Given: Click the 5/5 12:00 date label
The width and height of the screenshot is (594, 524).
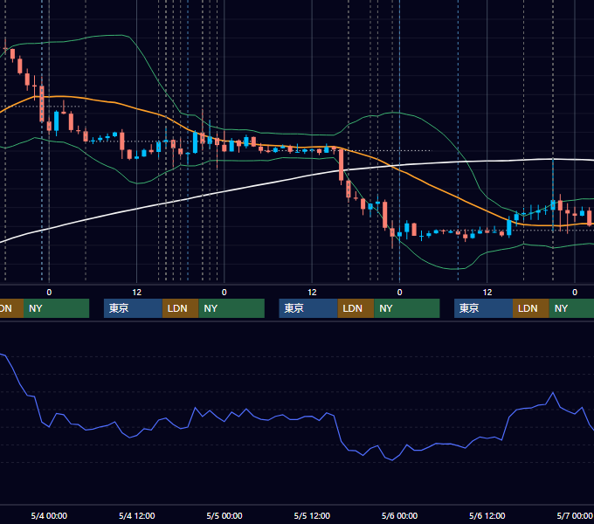Looking at the screenshot, I should [x=312, y=515].
